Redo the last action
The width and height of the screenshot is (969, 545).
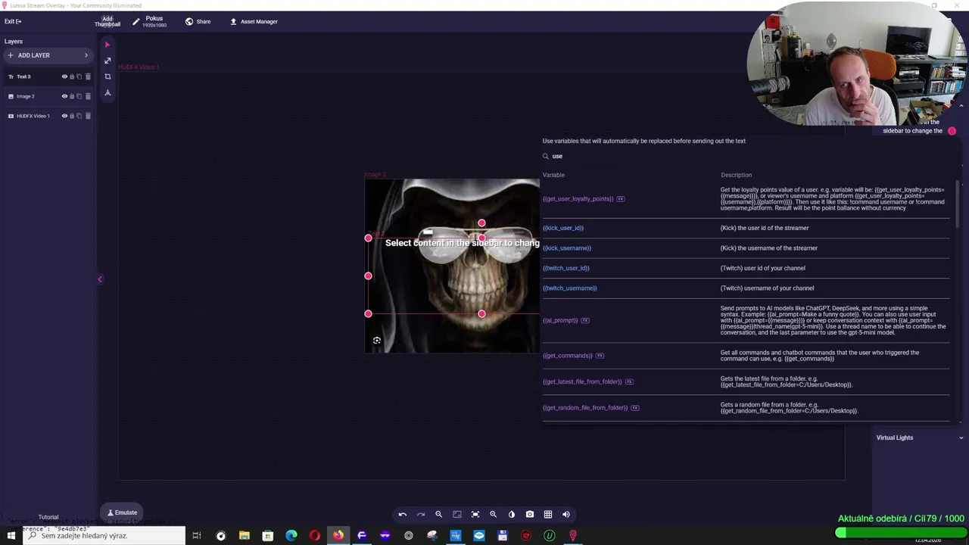coord(421,515)
